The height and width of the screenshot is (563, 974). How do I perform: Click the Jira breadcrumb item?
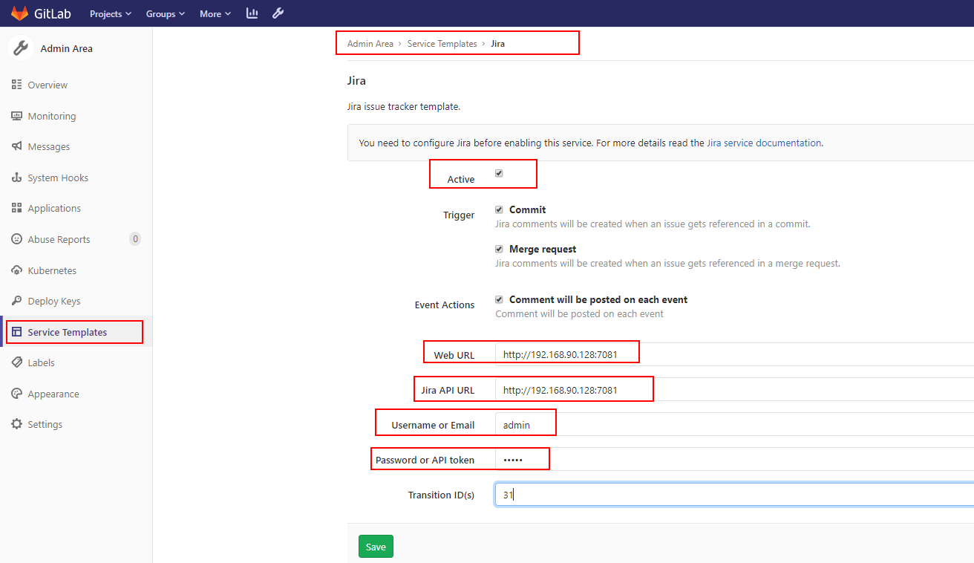pyautogui.click(x=498, y=44)
